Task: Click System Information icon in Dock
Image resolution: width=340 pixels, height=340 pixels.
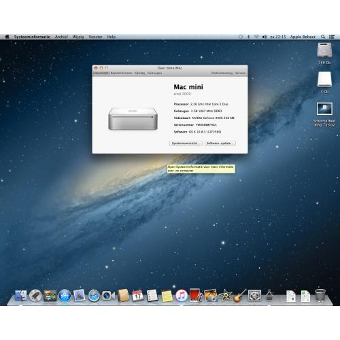Action: 269,296
